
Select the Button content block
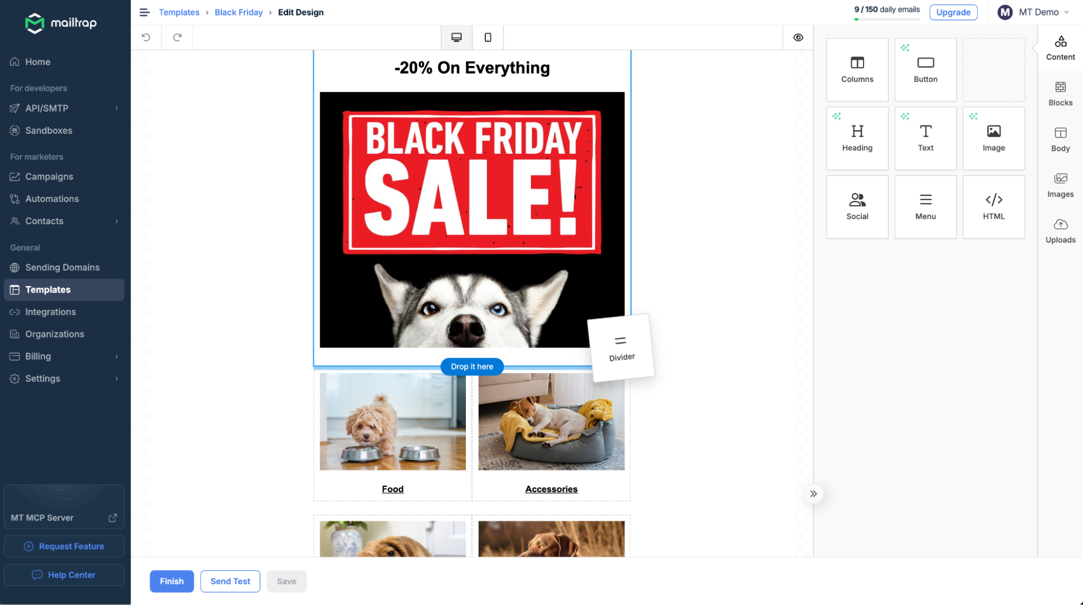(x=925, y=69)
